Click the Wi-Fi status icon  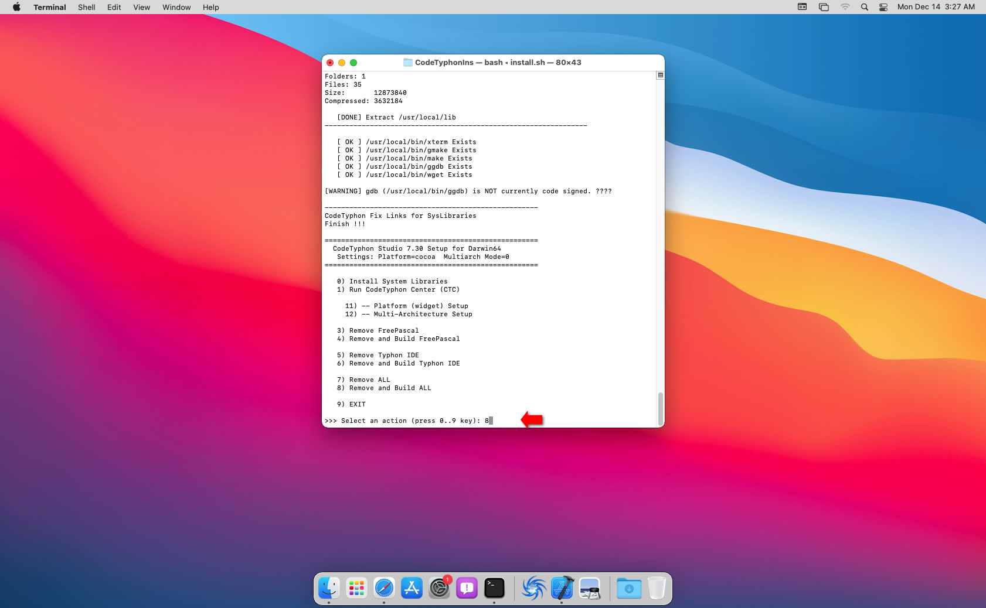click(845, 7)
